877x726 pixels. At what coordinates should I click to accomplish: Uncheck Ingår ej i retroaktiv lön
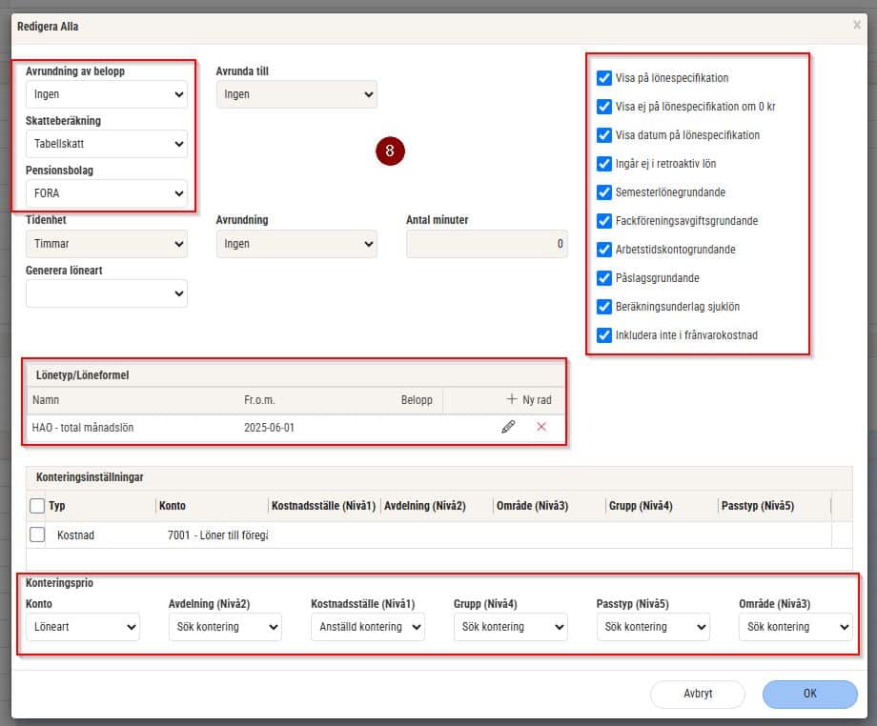pos(604,163)
